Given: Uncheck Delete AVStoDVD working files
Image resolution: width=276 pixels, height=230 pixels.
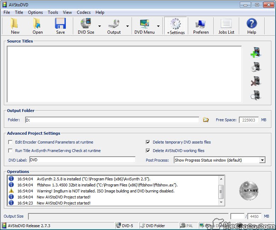Looking at the screenshot, I should [x=148, y=151].
